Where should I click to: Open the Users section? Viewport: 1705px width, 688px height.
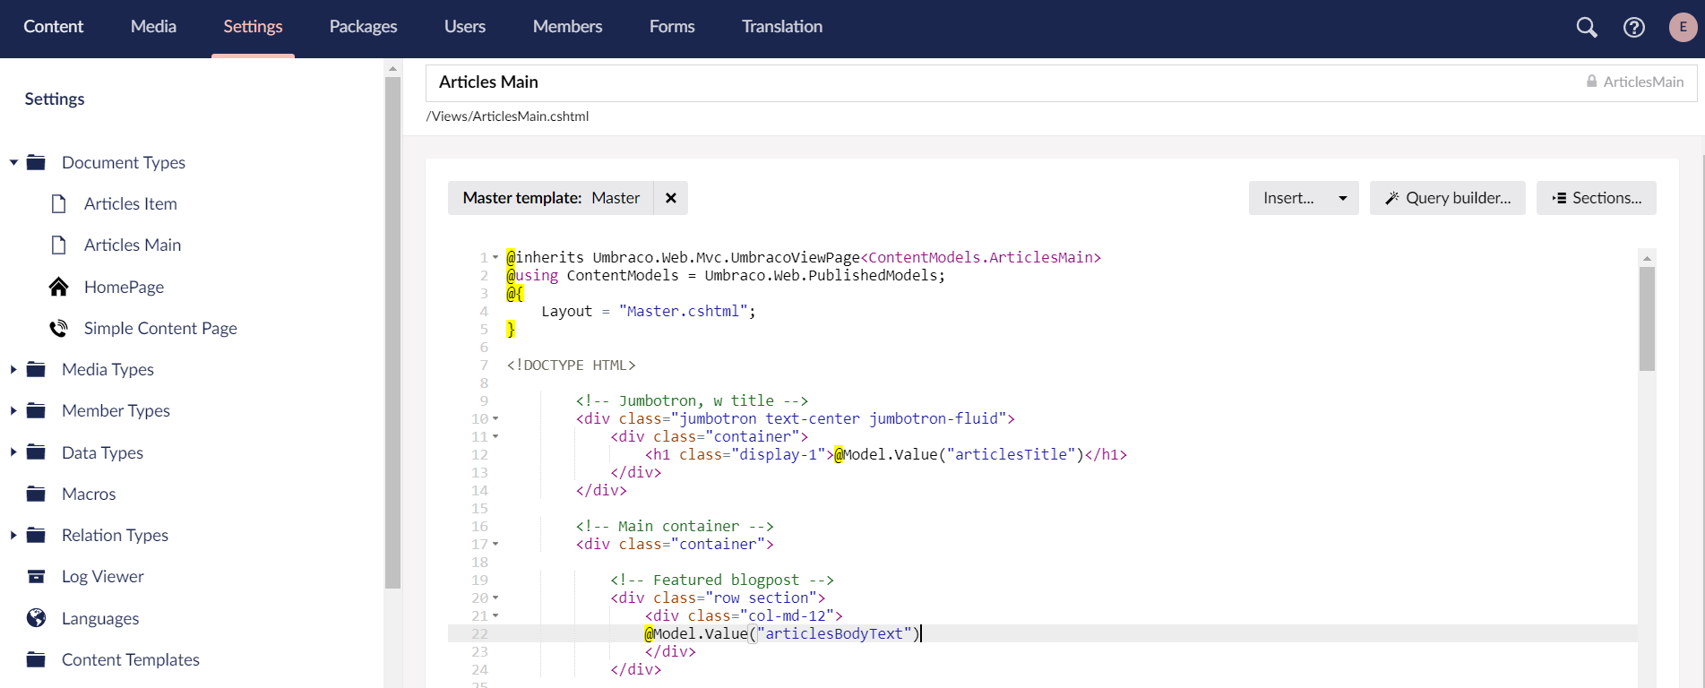click(x=465, y=27)
